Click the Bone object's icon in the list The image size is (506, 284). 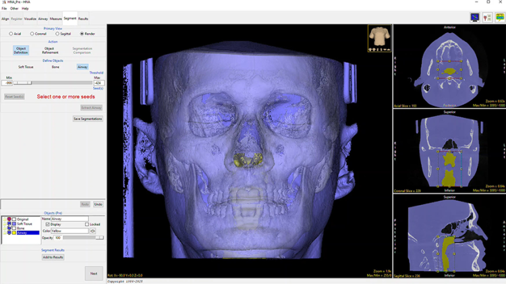pos(8,229)
